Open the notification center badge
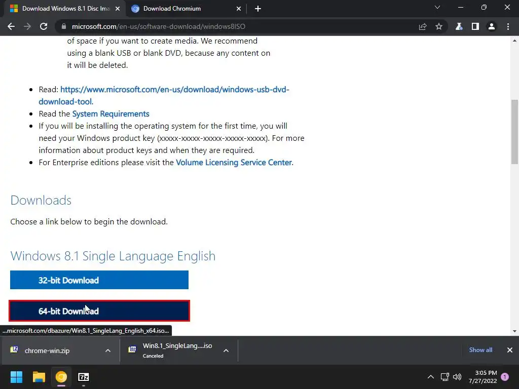This screenshot has height=389, width=519. click(505, 376)
